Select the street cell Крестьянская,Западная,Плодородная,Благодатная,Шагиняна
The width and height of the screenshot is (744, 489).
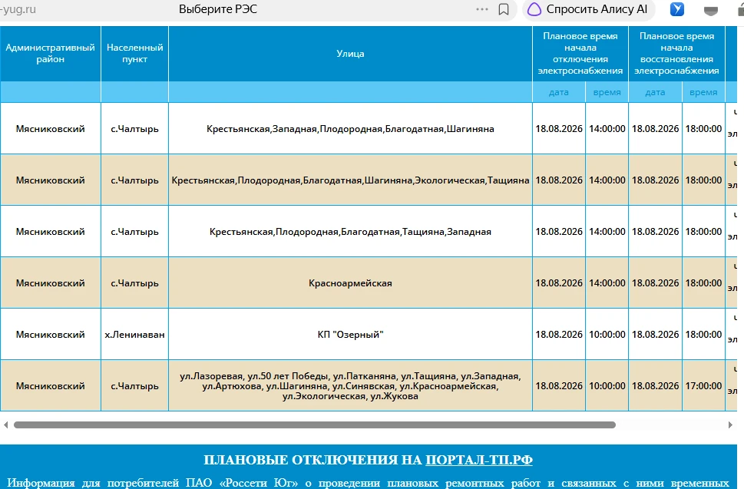[350, 128]
